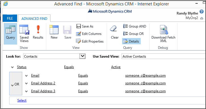This screenshot has width=206, height=109.
Task: Open the Use Saved View field
Action: click(x=164, y=56)
